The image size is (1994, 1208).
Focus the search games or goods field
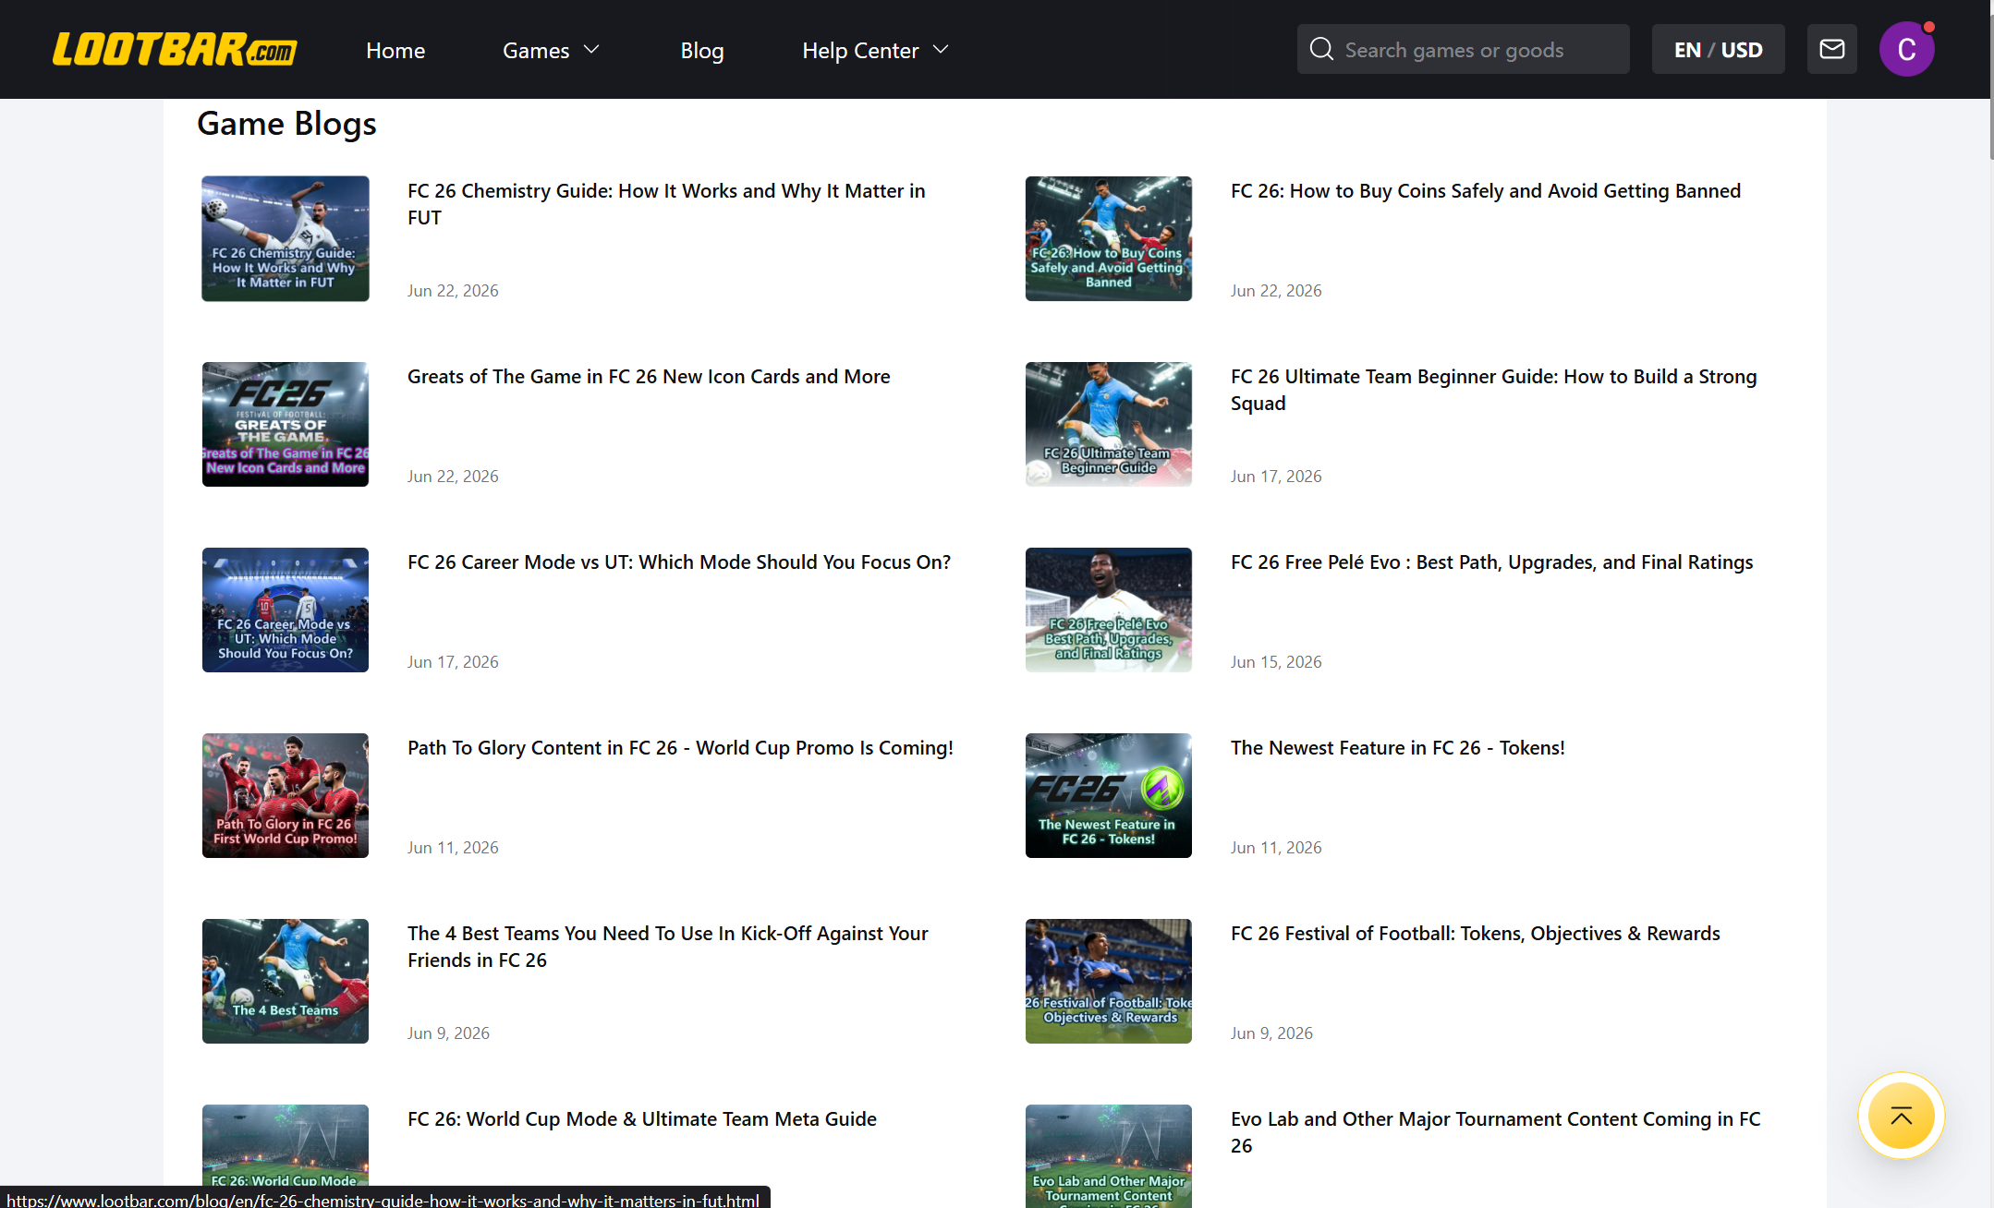tap(1464, 50)
